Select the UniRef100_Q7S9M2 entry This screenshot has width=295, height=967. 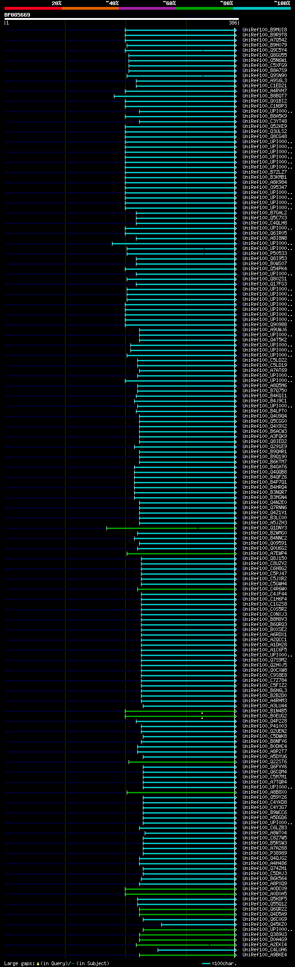click(x=265, y=660)
